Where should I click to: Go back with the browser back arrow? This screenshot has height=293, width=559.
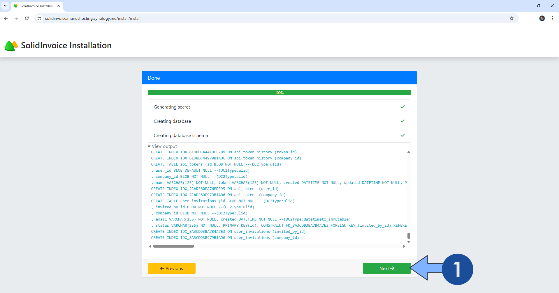pos(6,18)
